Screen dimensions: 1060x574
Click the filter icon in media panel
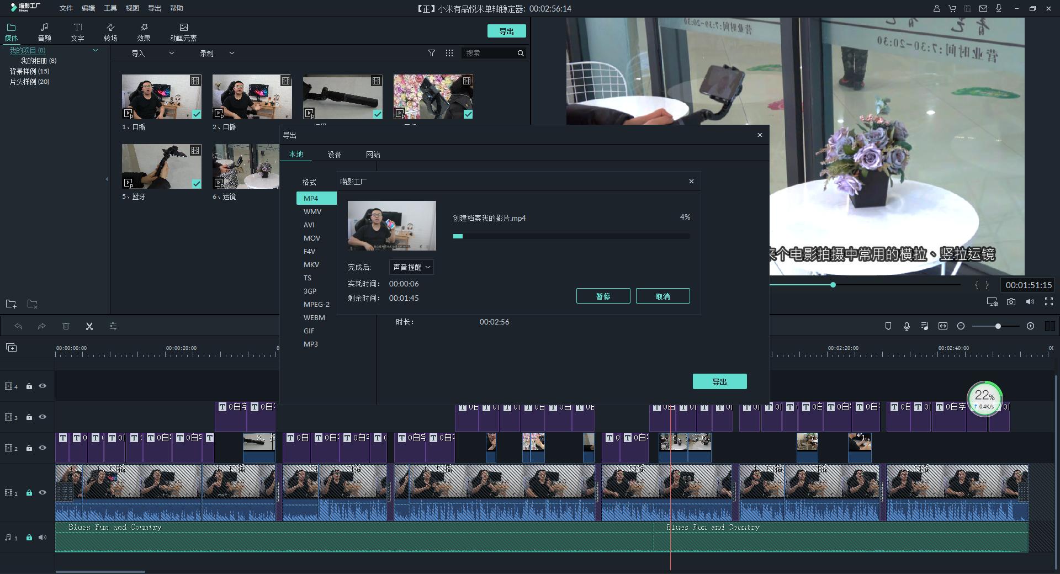pyautogui.click(x=432, y=53)
